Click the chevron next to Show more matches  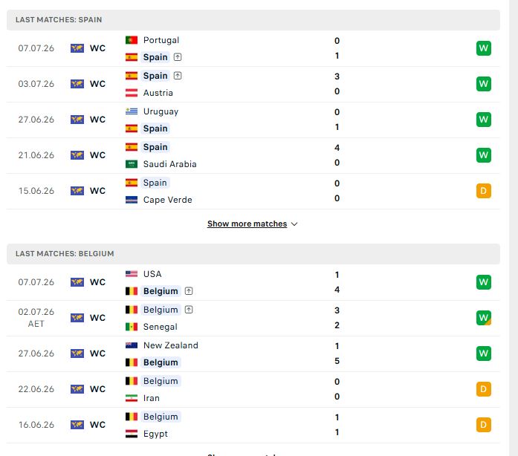294,224
